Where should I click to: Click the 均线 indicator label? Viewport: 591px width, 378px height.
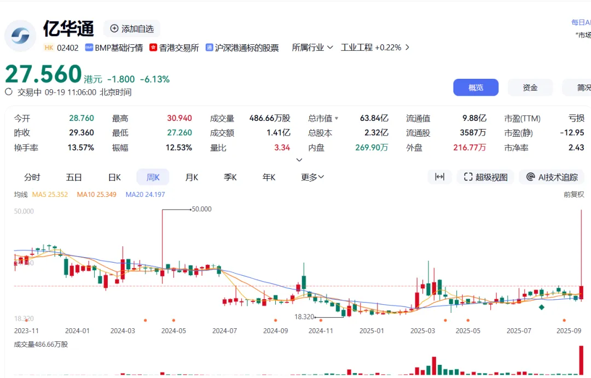[21, 194]
